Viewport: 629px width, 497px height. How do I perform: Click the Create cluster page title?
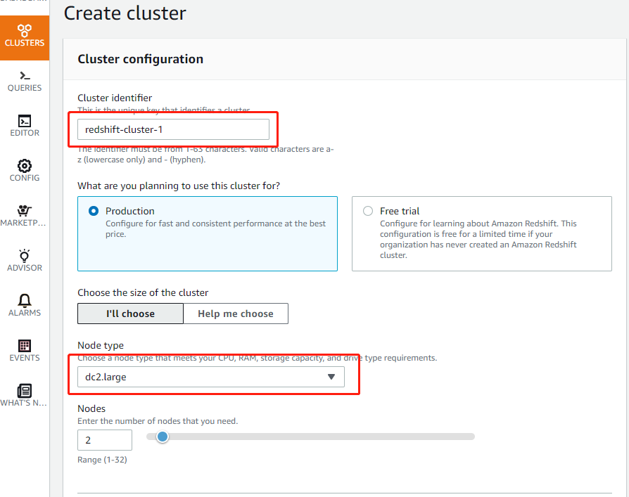point(125,13)
